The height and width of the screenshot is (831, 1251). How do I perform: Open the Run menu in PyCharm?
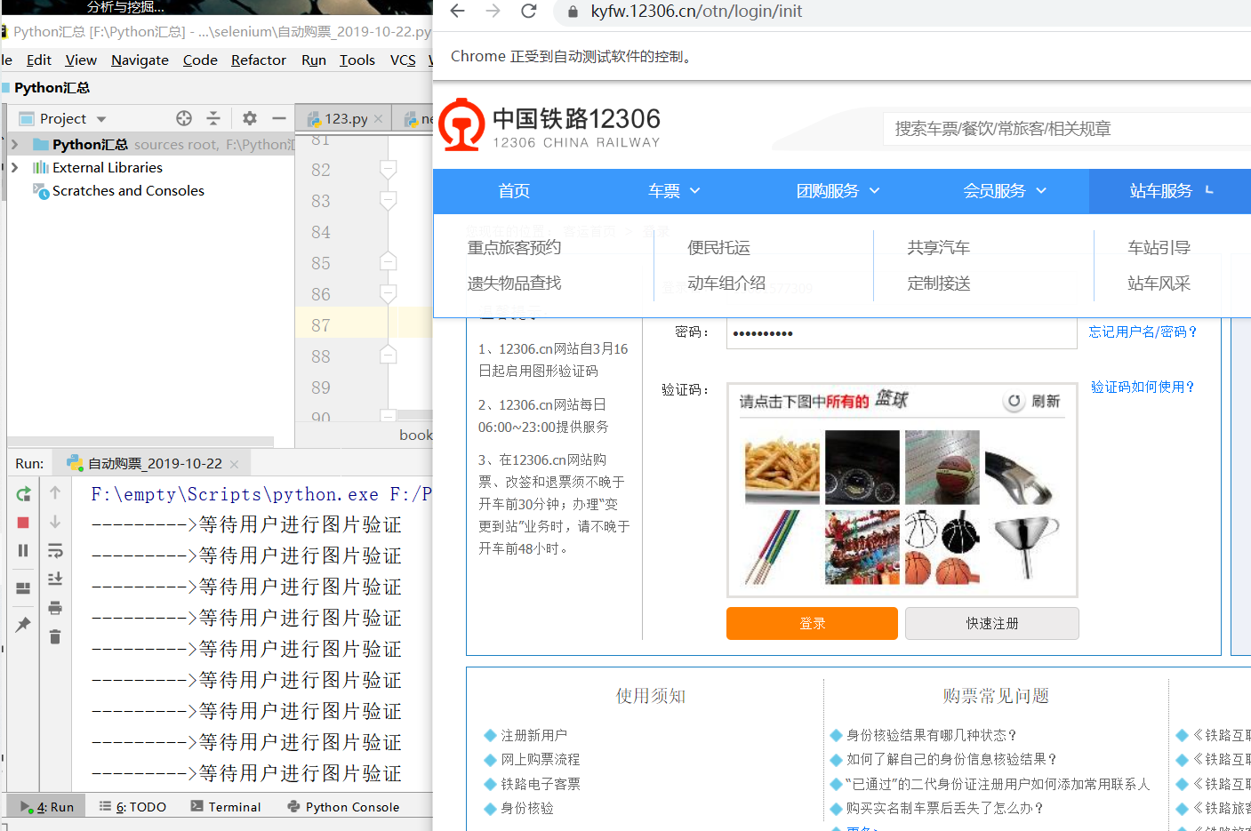(313, 60)
